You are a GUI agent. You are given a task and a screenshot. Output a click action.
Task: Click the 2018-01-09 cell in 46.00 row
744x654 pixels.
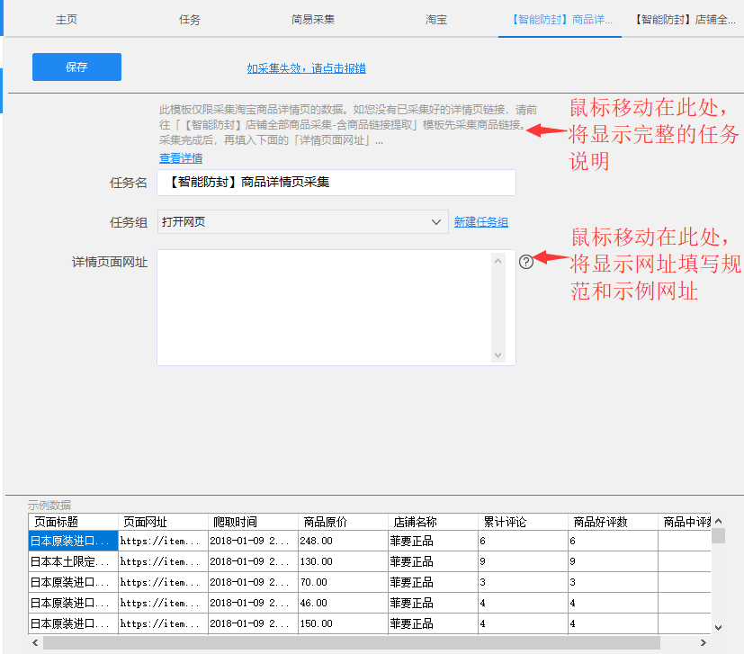click(253, 603)
